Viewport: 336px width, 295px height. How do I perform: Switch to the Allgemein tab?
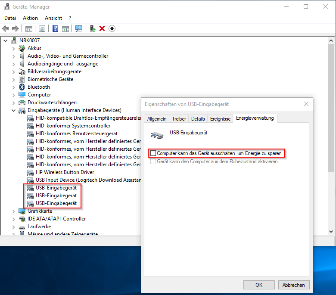tap(157, 119)
